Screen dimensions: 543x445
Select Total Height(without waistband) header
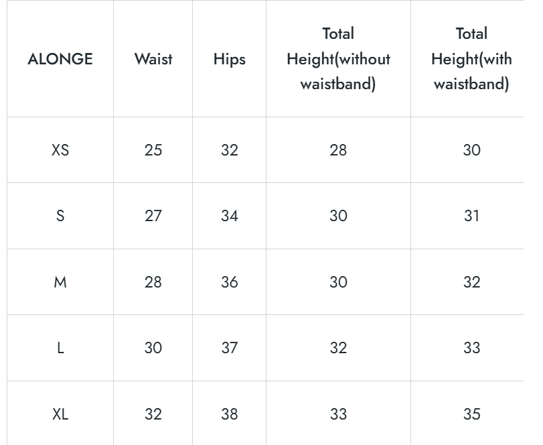coord(338,59)
